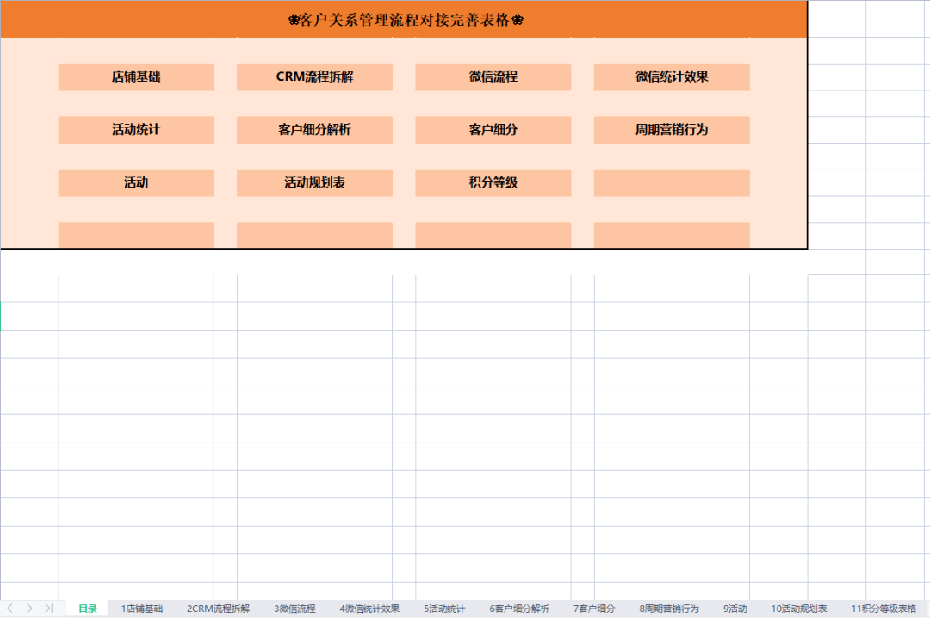
Task: Click the 客户细分解析 button
Action: pos(314,130)
